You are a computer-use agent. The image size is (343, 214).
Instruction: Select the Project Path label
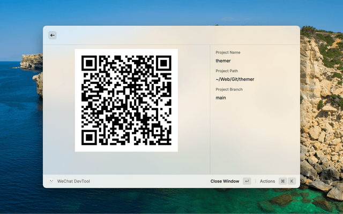click(x=227, y=71)
